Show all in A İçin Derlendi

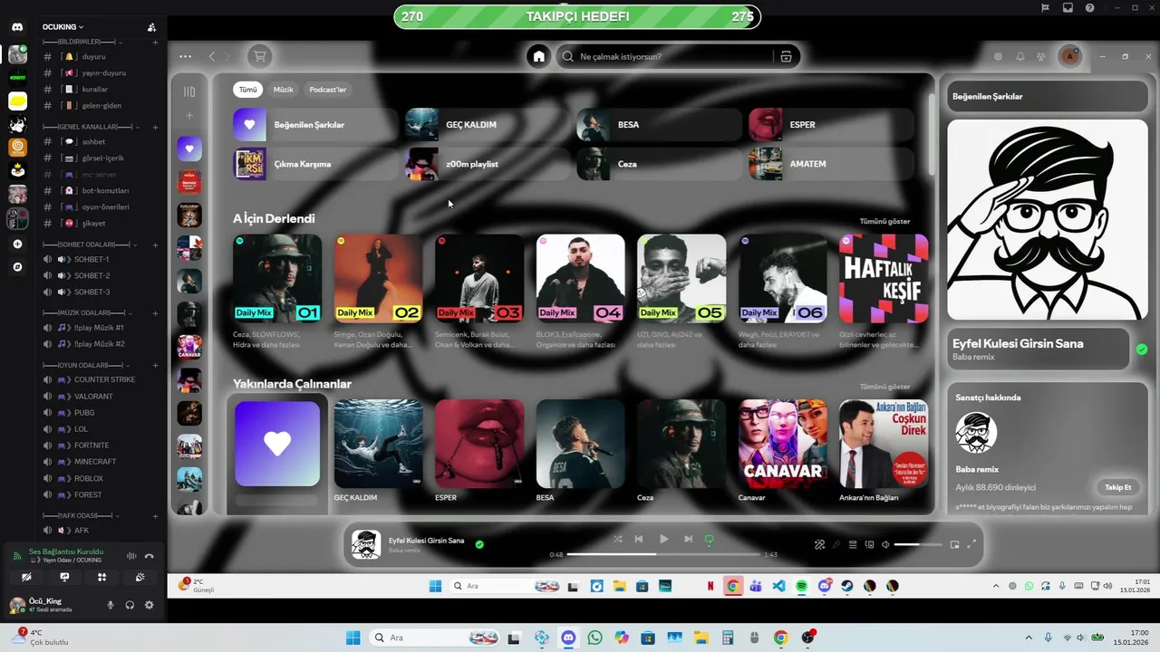(x=884, y=221)
